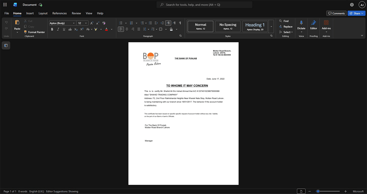The height and width of the screenshot is (194, 367).
Task: Switch to the View tab
Action: [89, 13]
